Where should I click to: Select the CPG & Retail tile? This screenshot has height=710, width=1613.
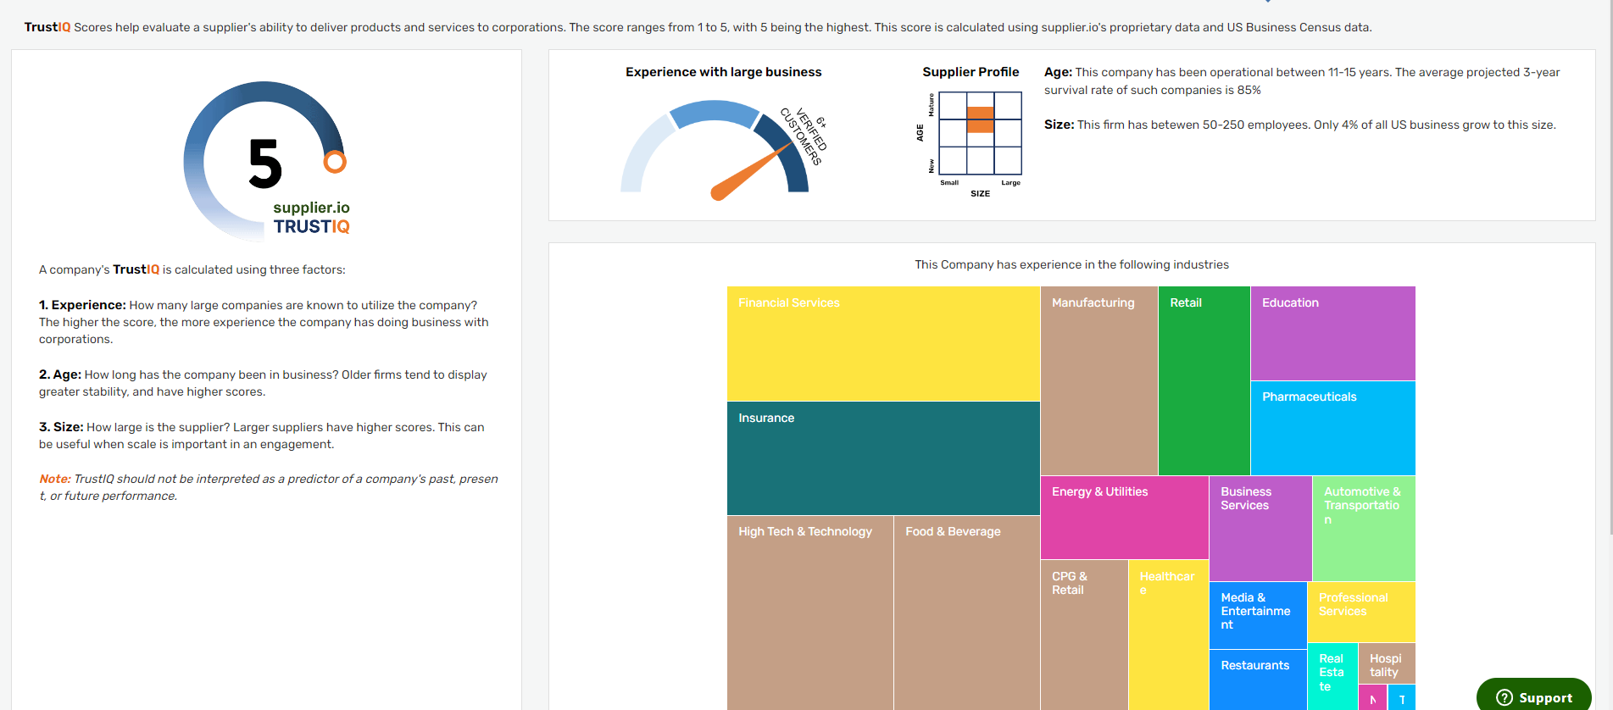click(1084, 635)
